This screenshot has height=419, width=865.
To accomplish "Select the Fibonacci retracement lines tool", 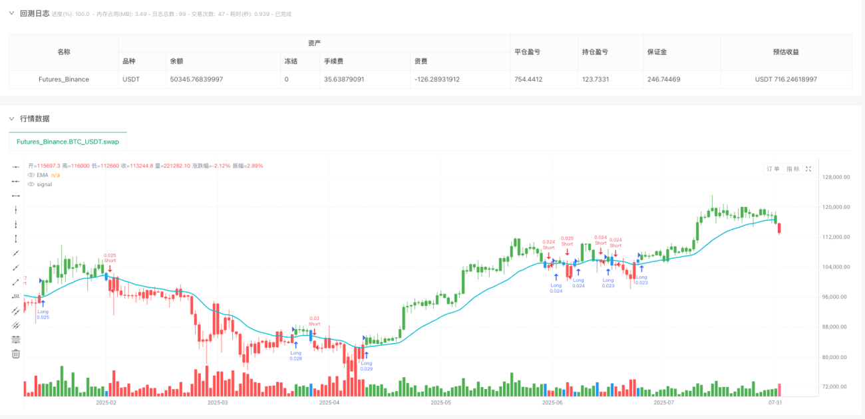I will coord(16,339).
